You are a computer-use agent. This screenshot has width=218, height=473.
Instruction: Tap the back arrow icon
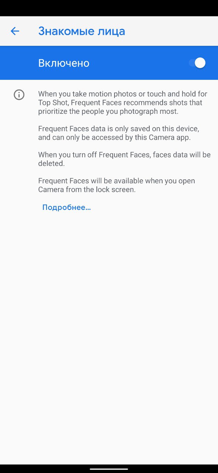point(15,31)
